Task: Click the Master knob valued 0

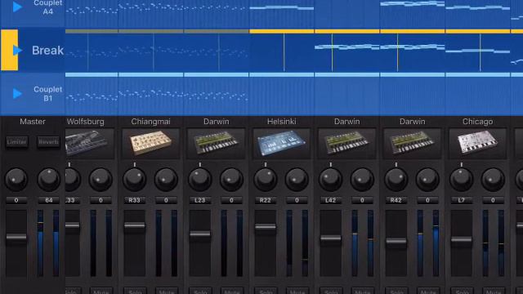Action: coord(16,180)
